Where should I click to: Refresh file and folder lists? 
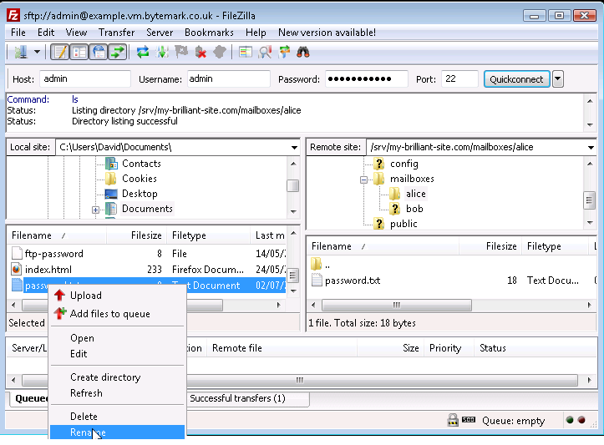coord(143,52)
